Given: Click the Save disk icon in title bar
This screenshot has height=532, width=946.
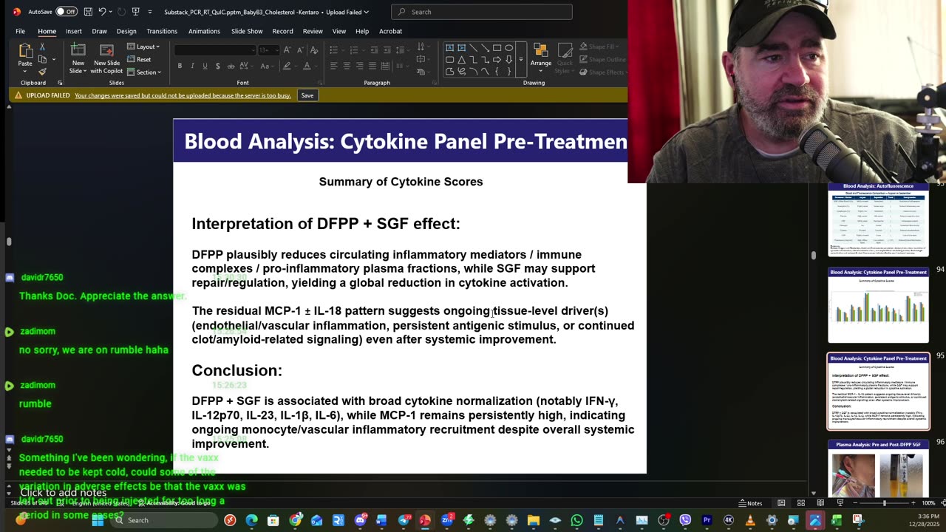Looking at the screenshot, I should (x=88, y=12).
